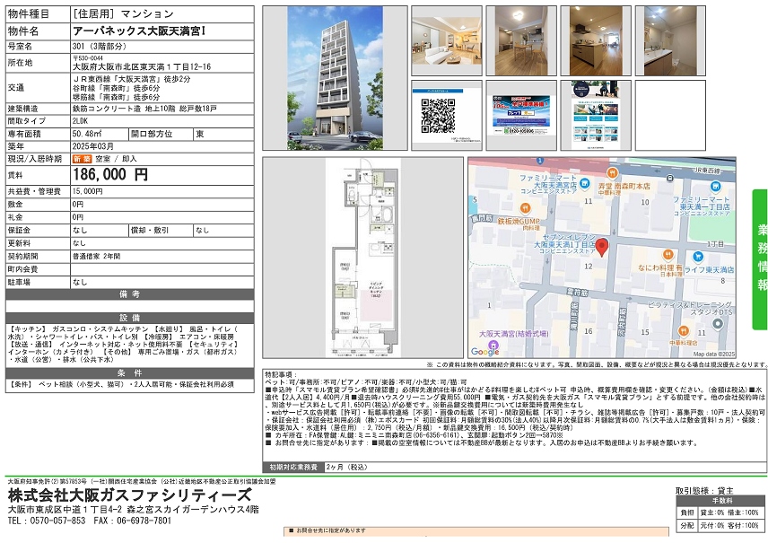
Task: Open the building exterior rendering image
Action: (x=334, y=79)
